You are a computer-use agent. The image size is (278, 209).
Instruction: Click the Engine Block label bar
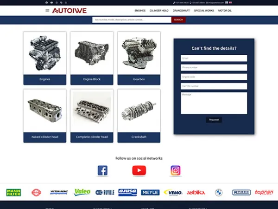coord(92,79)
